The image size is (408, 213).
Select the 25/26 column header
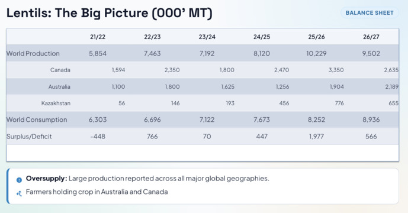316,37
